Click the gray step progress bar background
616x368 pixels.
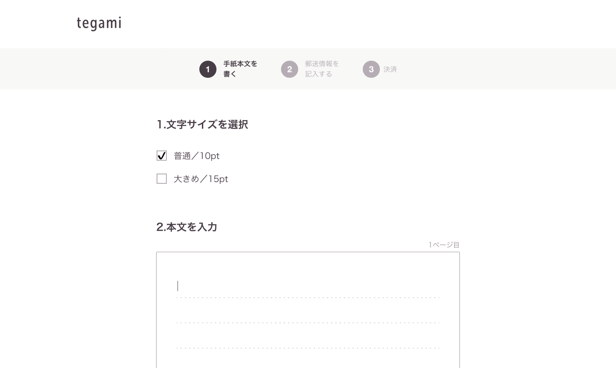tap(492, 69)
